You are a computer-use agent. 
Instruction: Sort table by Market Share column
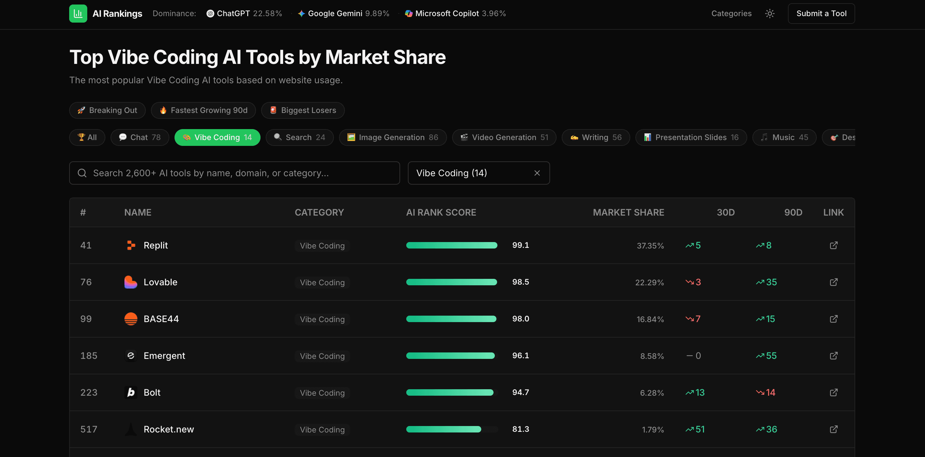point(628,212)
